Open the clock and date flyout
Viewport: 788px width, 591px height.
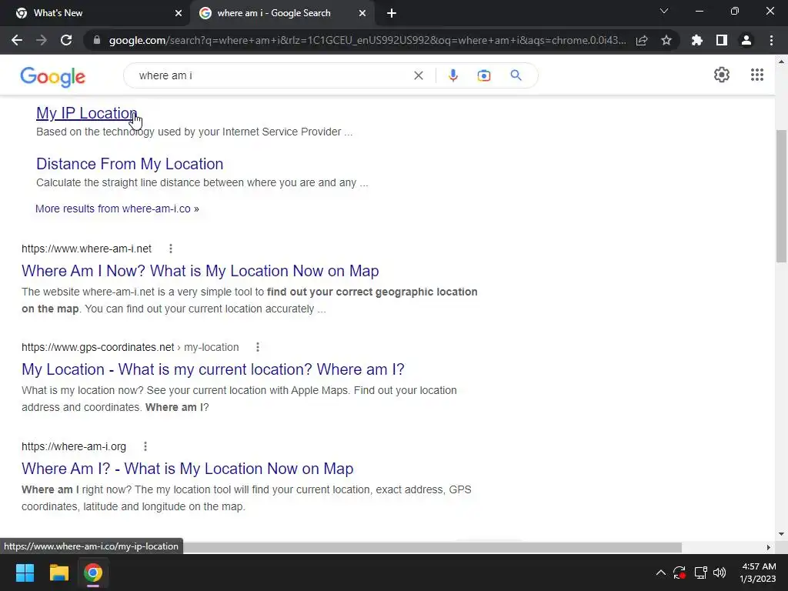coord(758,573)
